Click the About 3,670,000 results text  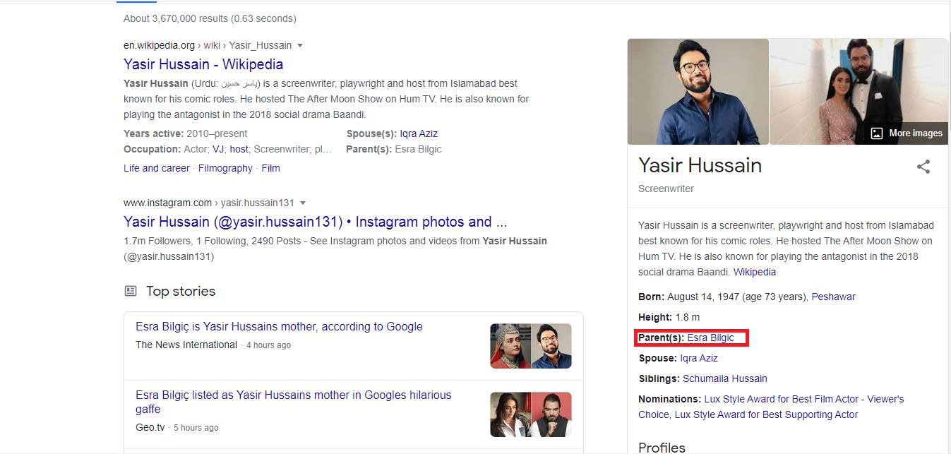click(210, 18)
